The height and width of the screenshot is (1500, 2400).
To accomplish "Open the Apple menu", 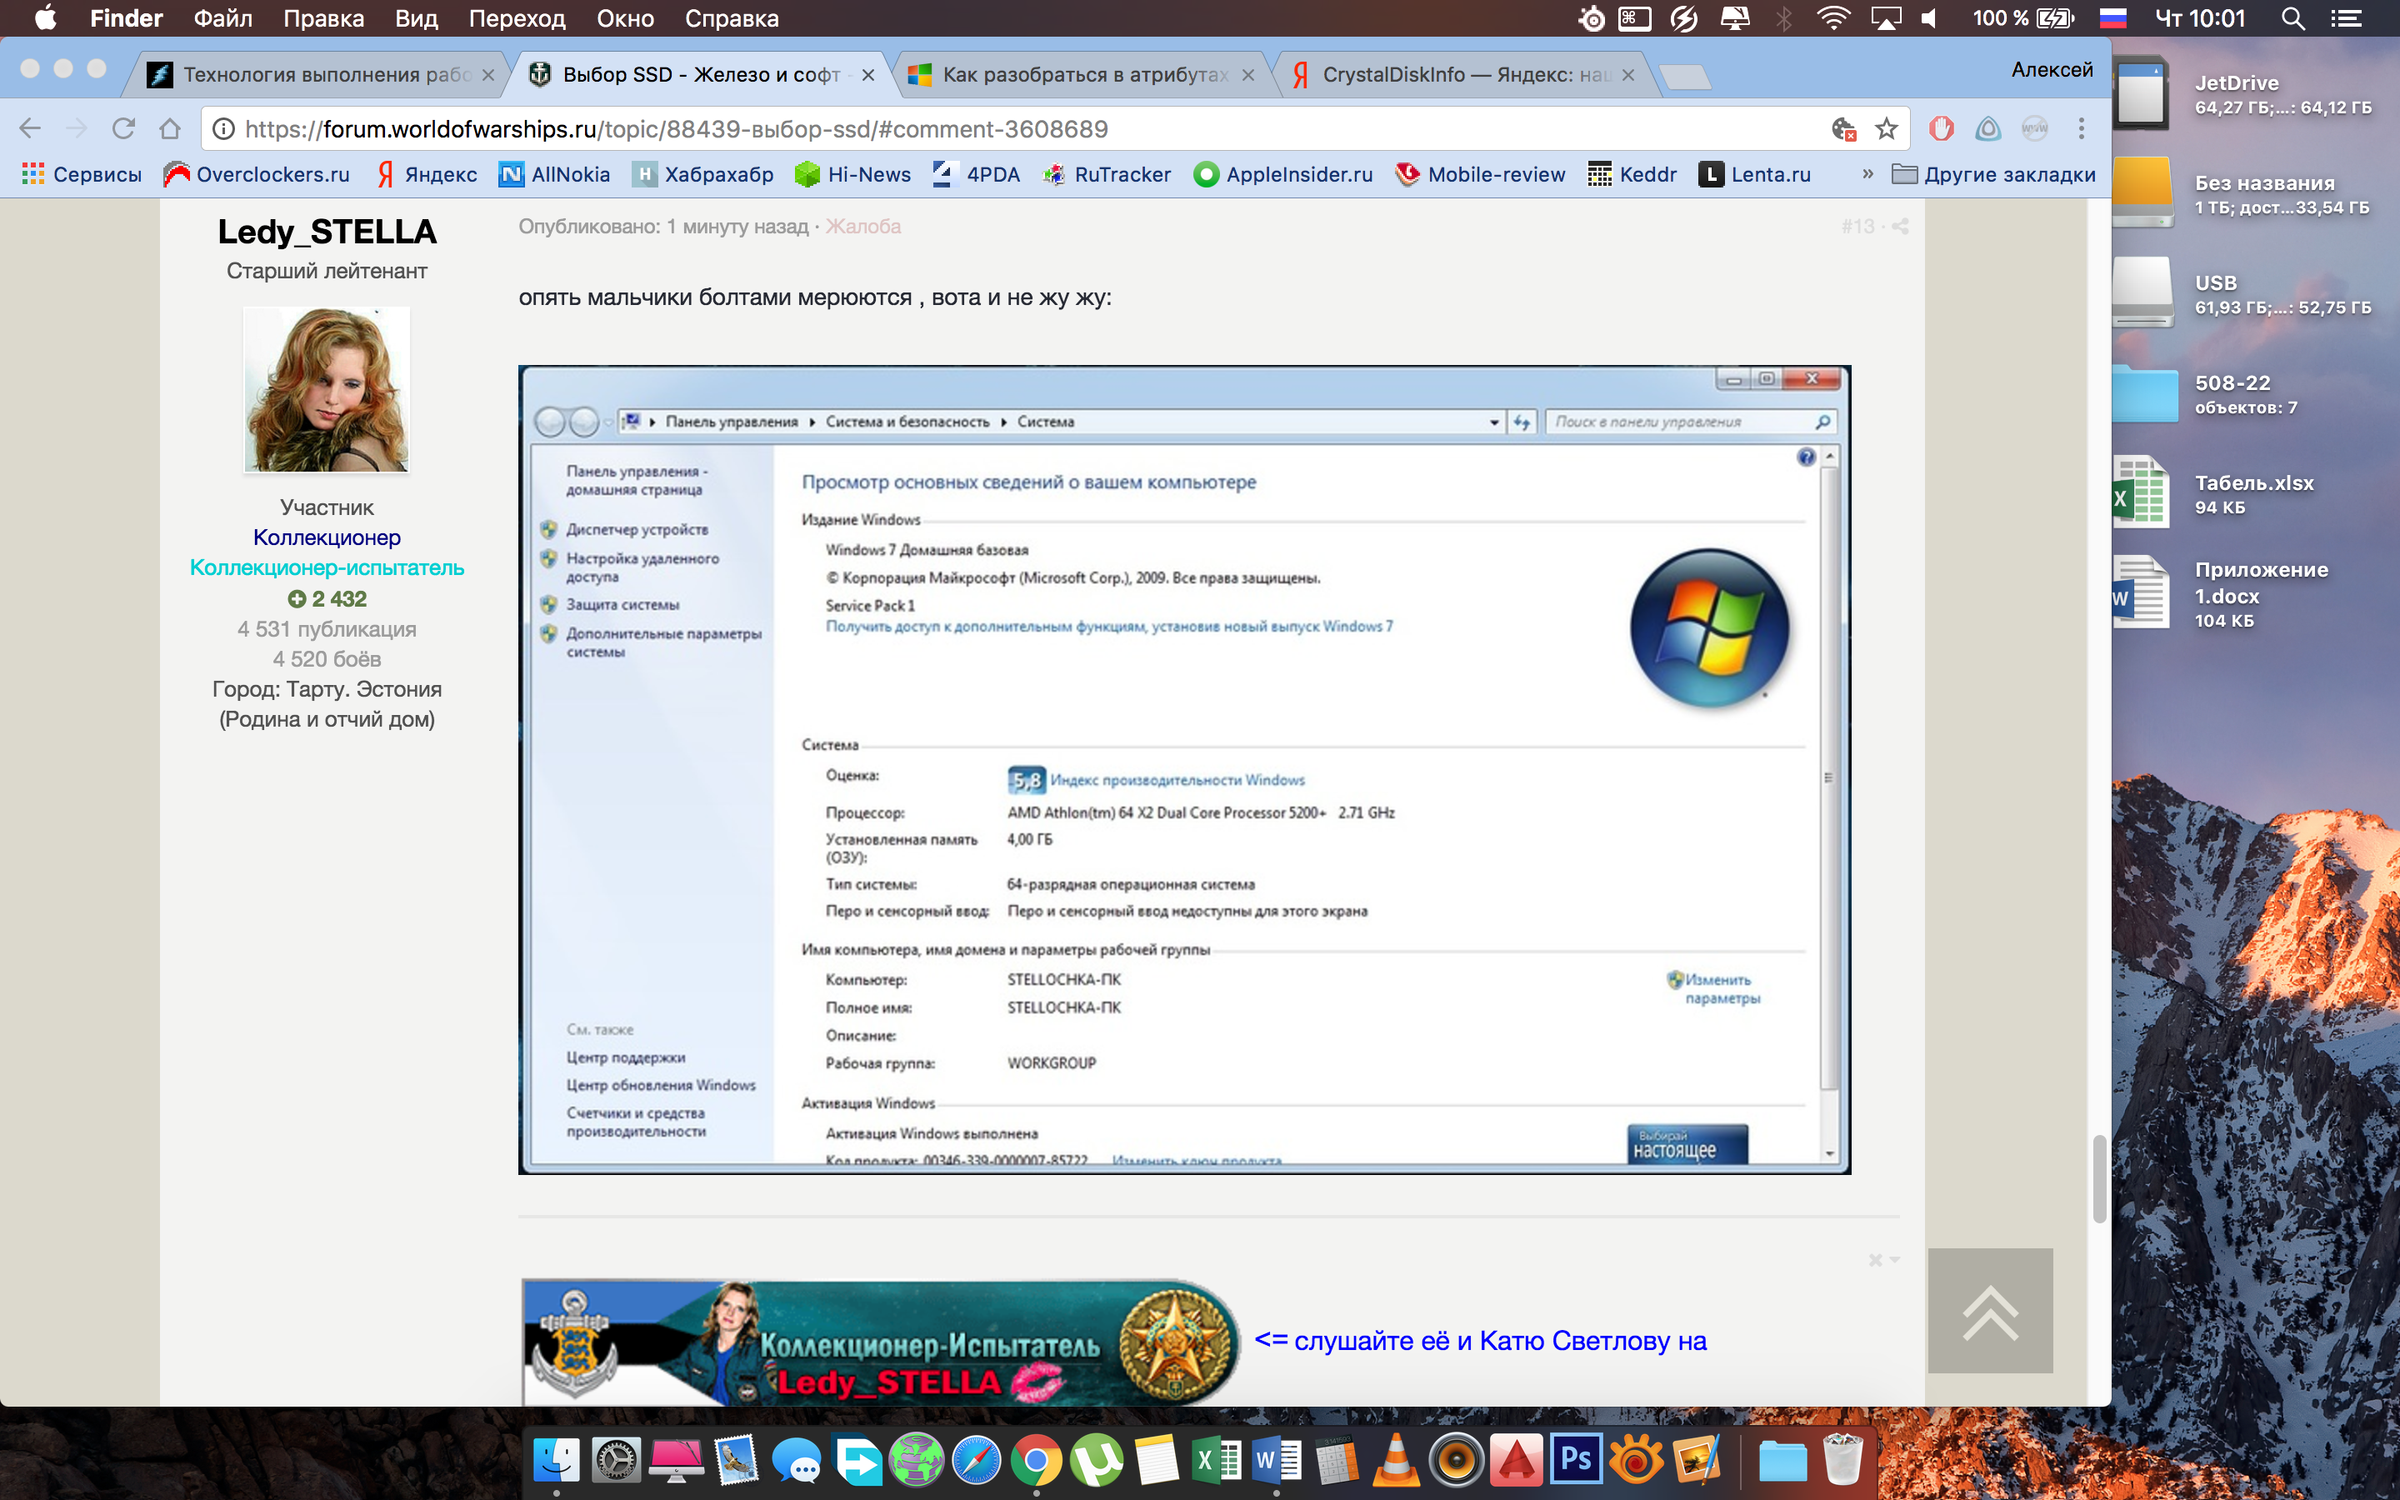I will click(45, 17).
